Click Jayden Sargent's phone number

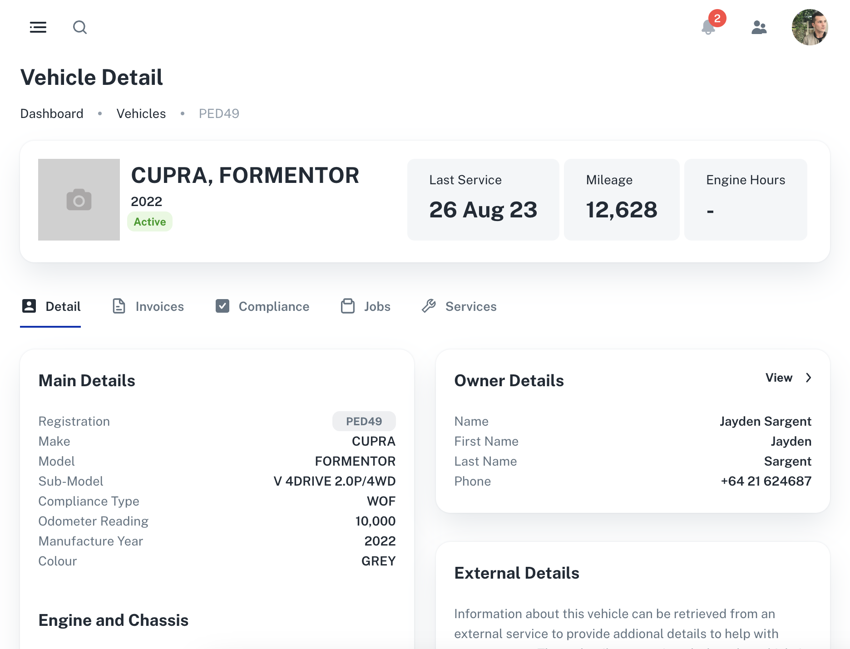766,481
